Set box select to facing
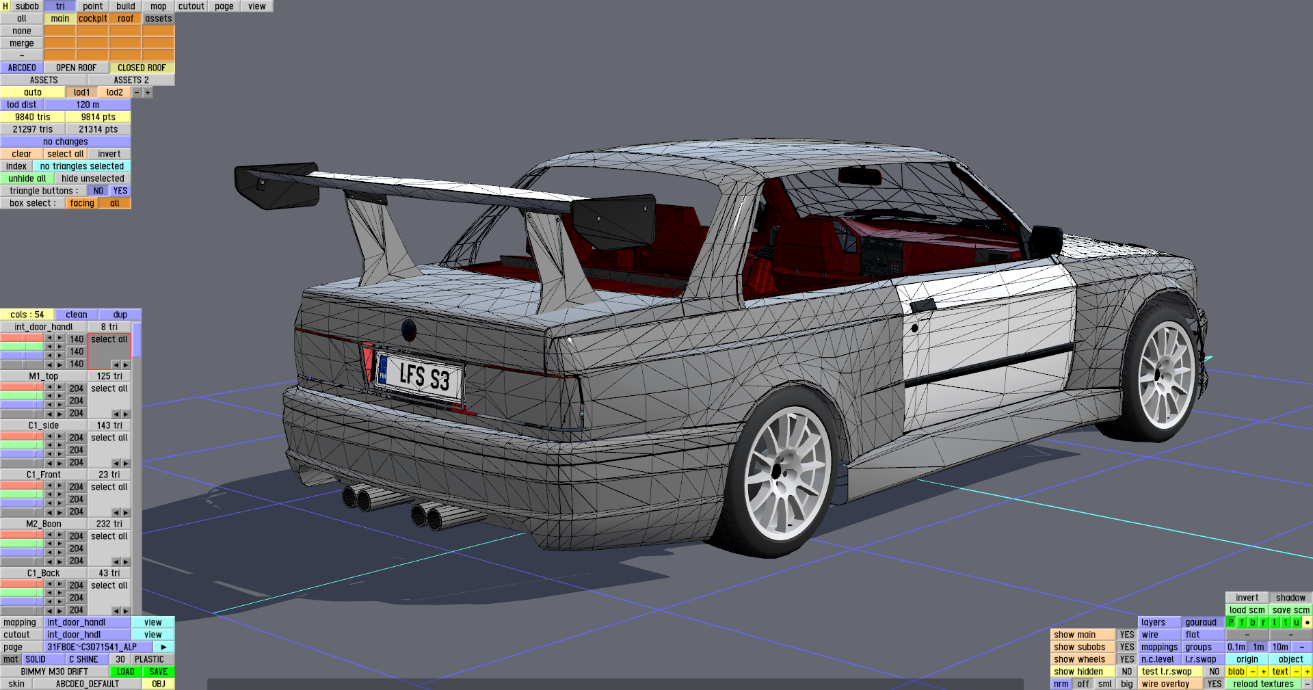This screenshot has height=690, width=1313. pos(82,203)
